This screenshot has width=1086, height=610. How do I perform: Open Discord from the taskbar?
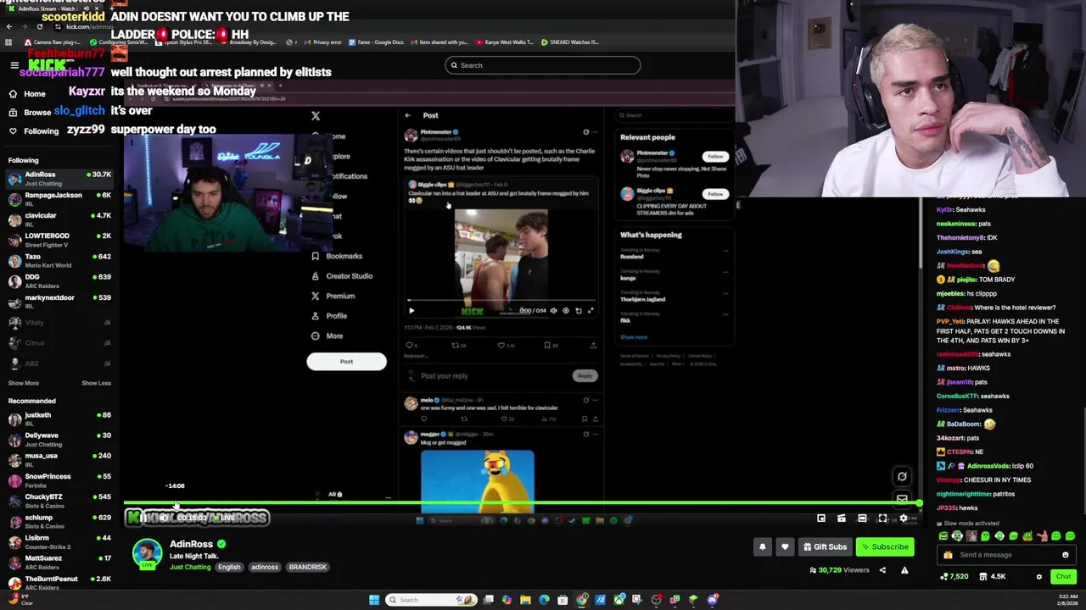coord(713,600)
